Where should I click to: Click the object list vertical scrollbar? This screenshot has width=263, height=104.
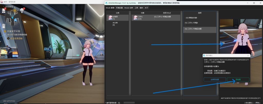pyautogui.click(x=181, y=53)
